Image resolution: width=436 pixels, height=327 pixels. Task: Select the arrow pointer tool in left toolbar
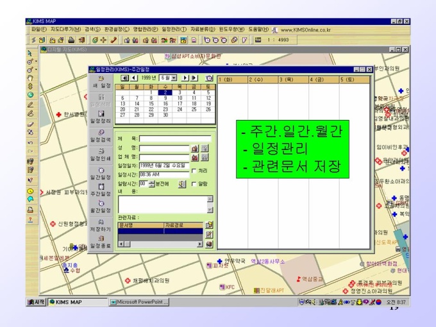(x=30, y=53)
